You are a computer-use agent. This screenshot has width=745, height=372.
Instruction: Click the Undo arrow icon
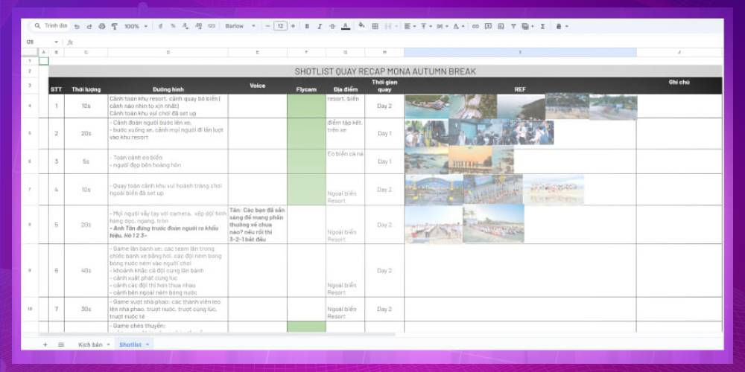pos(77,26)
